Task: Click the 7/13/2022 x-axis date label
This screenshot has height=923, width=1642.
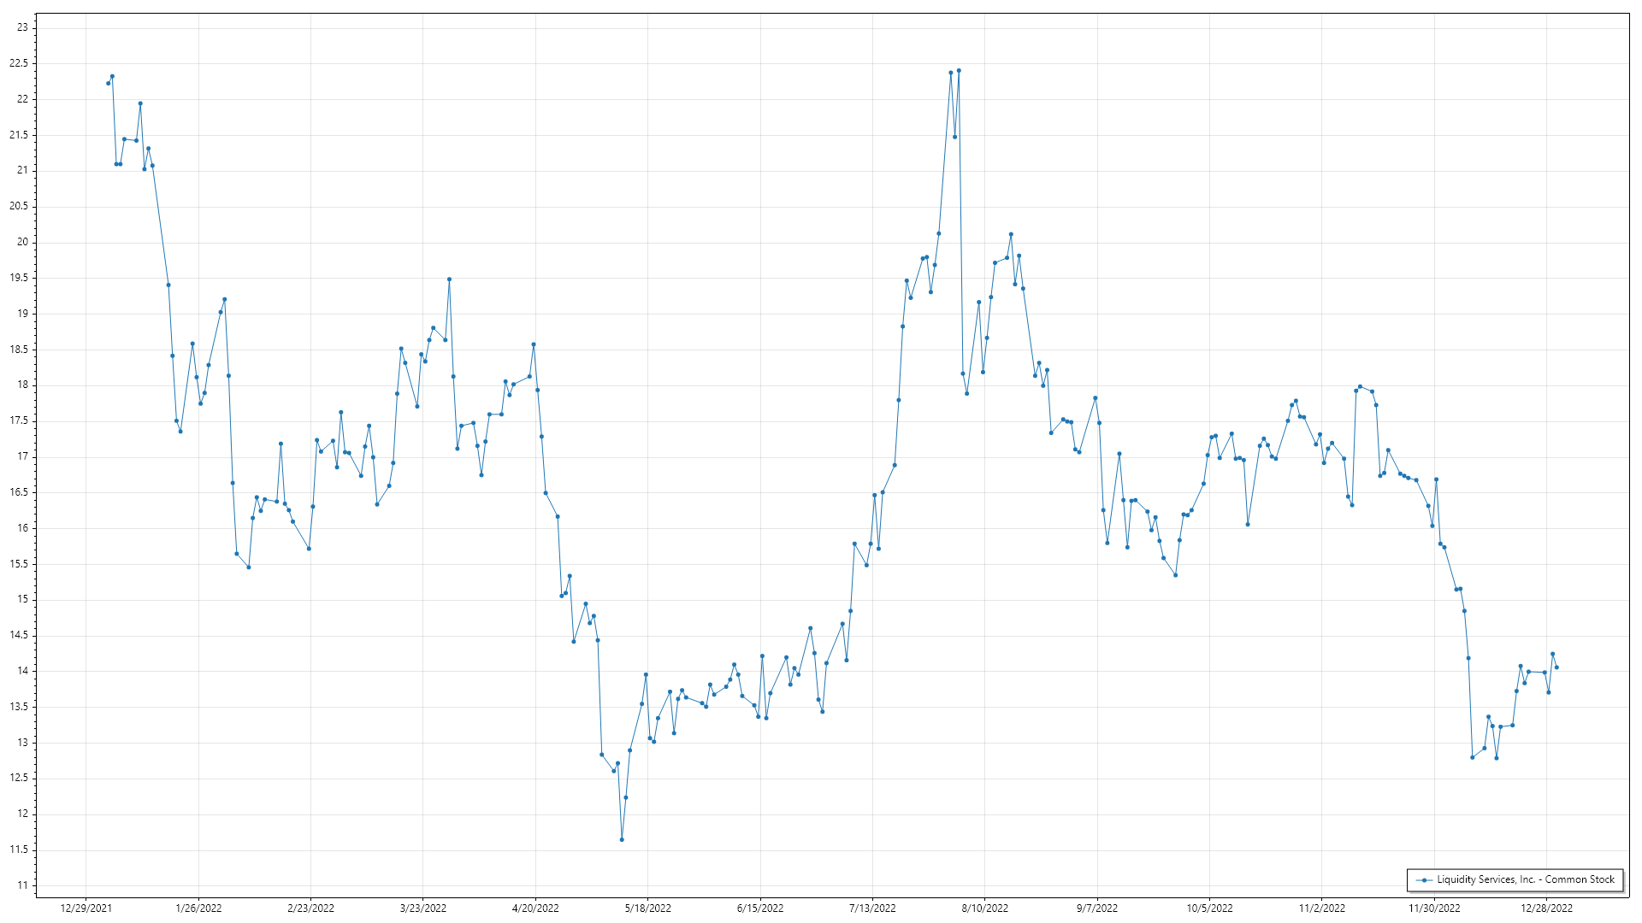Action: 872,908
